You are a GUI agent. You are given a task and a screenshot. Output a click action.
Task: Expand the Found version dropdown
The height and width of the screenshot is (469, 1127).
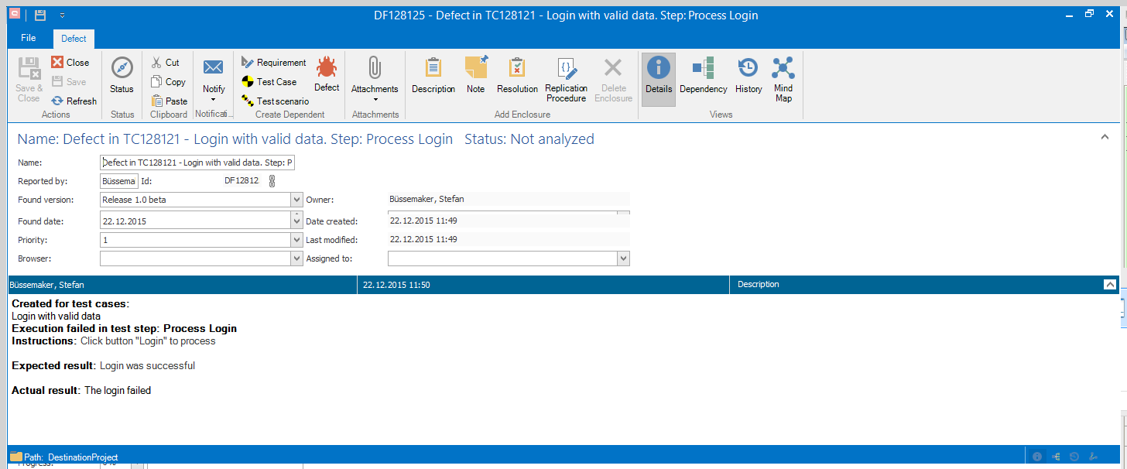[x=297, y=200]
